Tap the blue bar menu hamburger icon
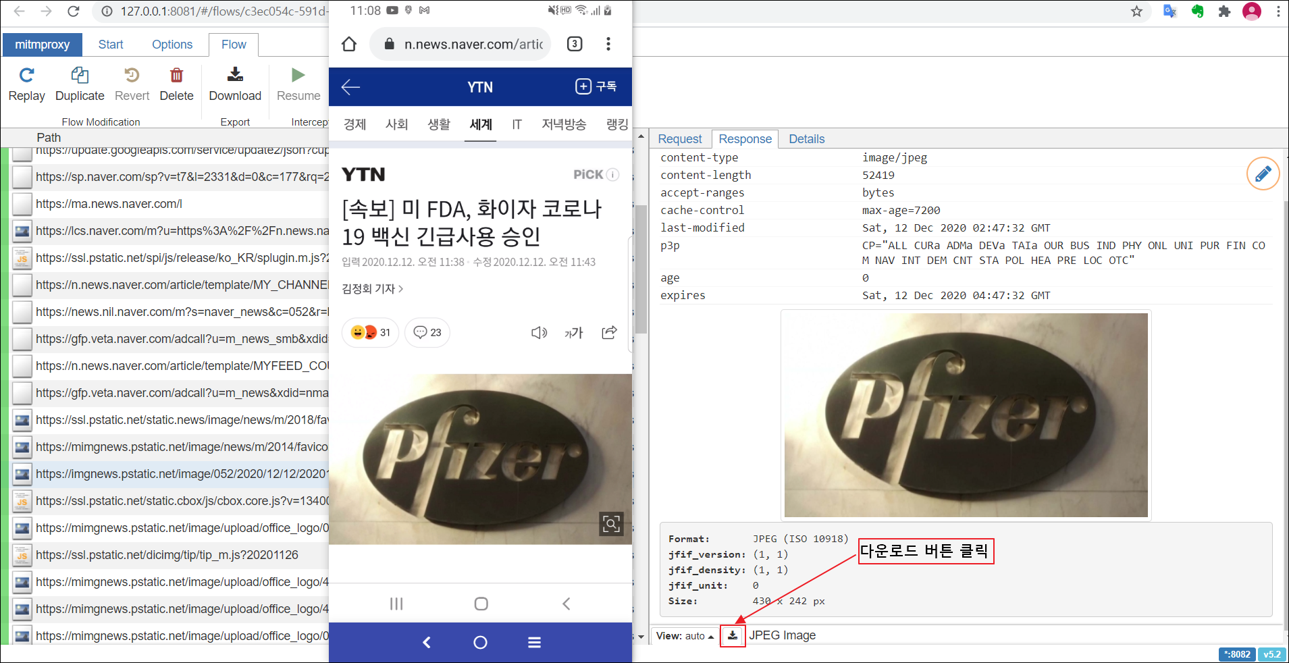 pos(534,642)
